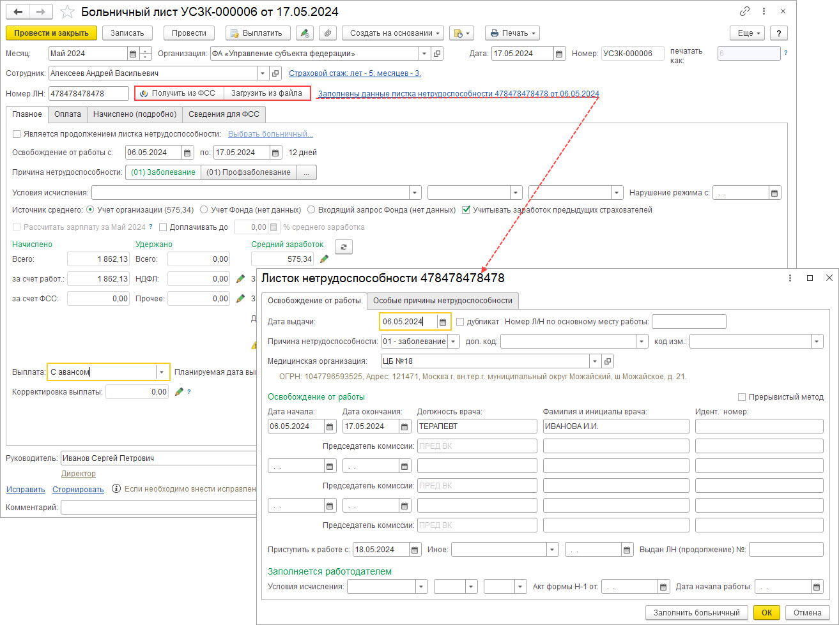Copy link using the chain icon
839x625 pixels.
745,11
